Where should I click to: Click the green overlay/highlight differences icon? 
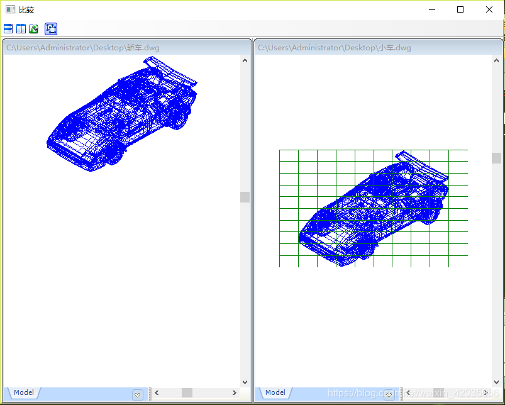coord(34,29)
